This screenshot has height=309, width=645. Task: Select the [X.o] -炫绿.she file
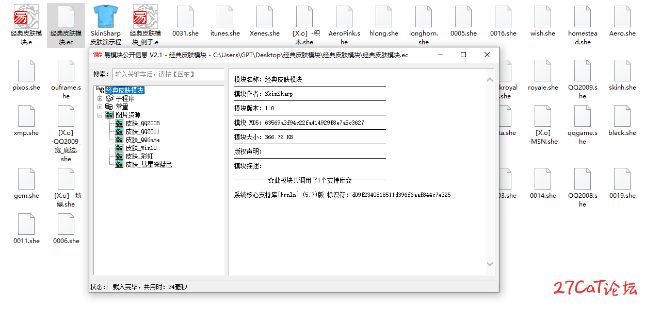pos(66,179)
